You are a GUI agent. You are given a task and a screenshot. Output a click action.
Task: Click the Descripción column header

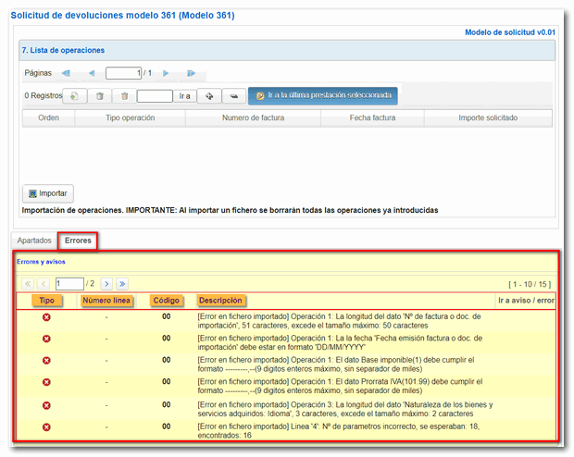220,301
